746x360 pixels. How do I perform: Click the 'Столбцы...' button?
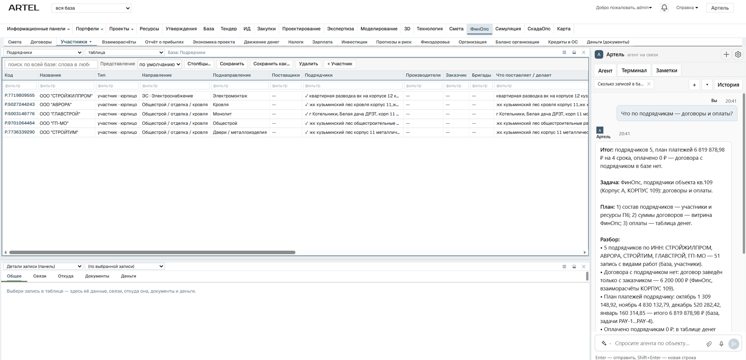point(199,64)
